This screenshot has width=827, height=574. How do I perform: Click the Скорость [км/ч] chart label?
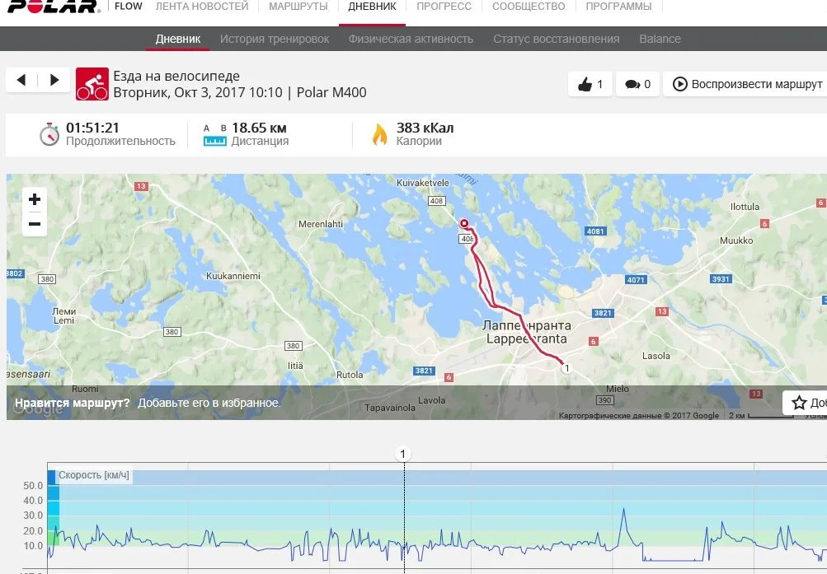tap(93, 475)
